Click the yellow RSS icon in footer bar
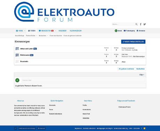 click(144, 128)
